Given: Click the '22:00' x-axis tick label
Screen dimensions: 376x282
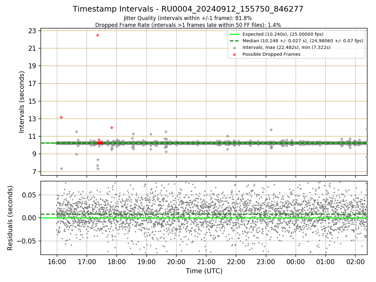Looking at the screenshot, I should point(236,261).
